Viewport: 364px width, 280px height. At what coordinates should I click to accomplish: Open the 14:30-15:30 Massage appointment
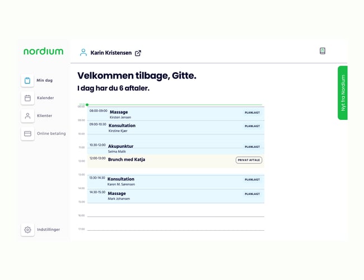click(x=176, y=196)
